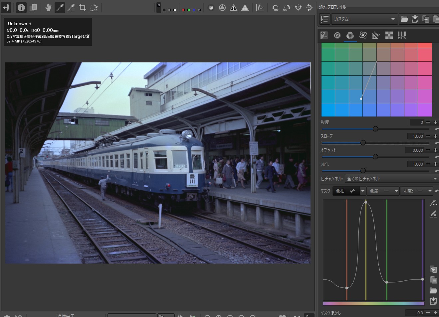This screenshot has width=439, height=317.
Task: Activate the crop selection tool
Action: click(x=82, y=8)
